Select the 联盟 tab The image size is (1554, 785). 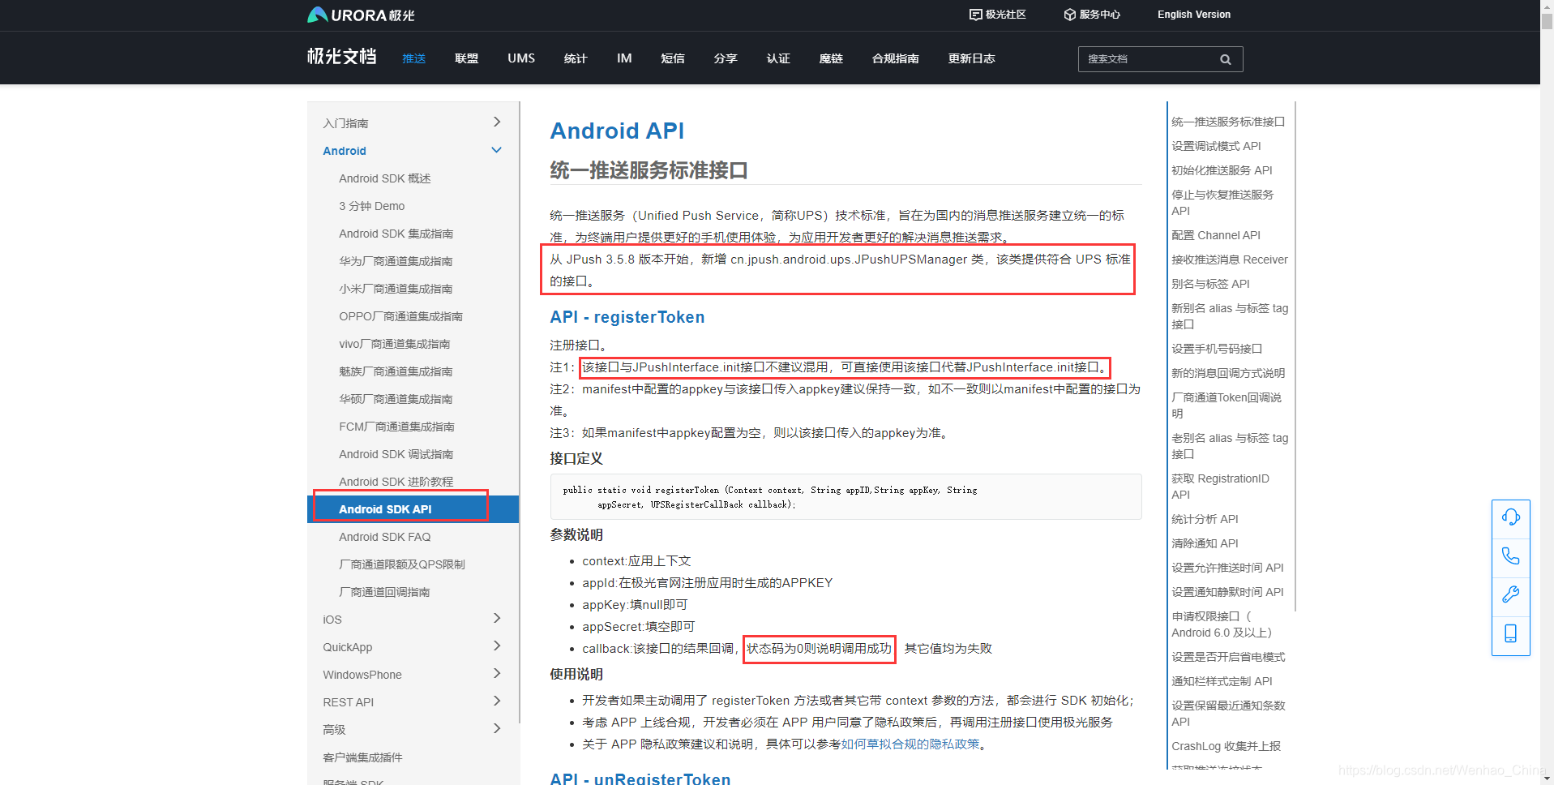point(466,58)
